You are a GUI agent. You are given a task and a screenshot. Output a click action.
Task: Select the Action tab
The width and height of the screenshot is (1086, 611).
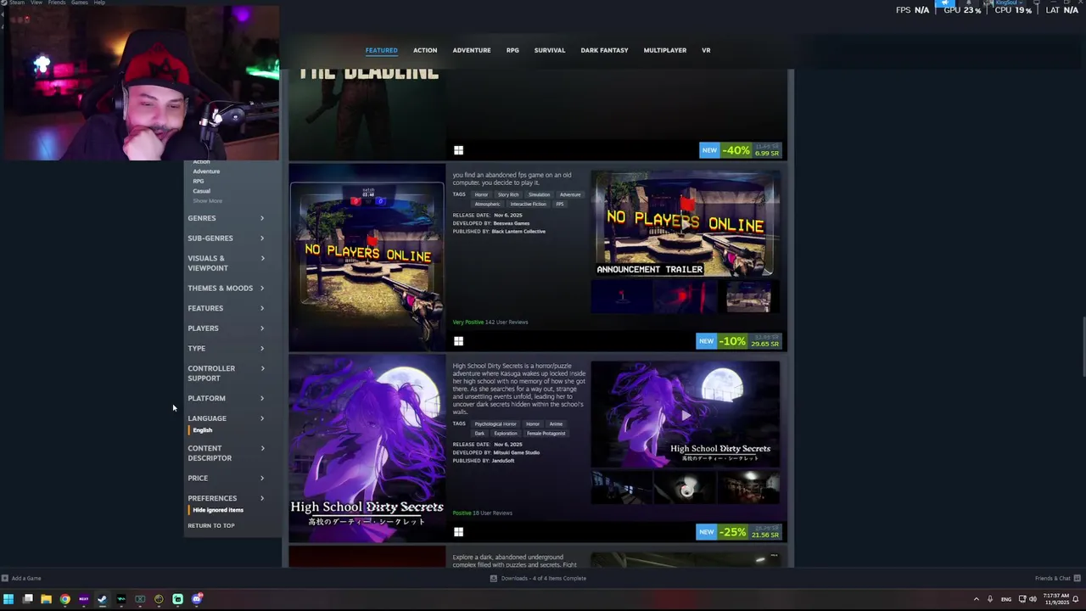[x=425, y=50]
